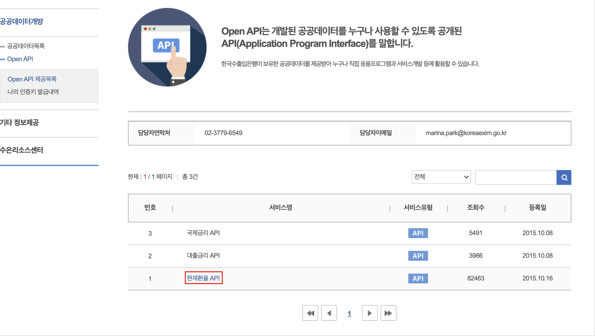Open the 대출금리 API link
The height and width of the screenshot is (336, 595).
pos(203,255)
